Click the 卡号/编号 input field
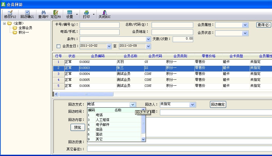The image size is (272, 156). (x=99, y=25)
